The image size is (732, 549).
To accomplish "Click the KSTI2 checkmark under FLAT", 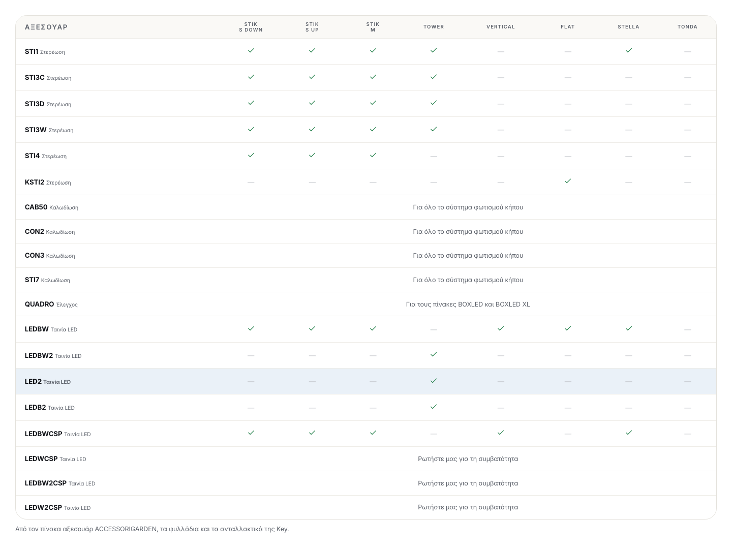I will click(568, 181).
